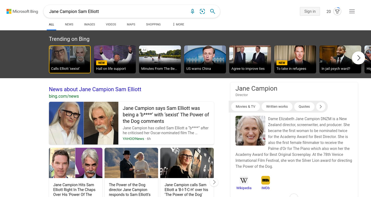The width and height of the screenshot is (371, 197).
Task: Open trending card To take in refugees
Action: click(x=295, y=59)
